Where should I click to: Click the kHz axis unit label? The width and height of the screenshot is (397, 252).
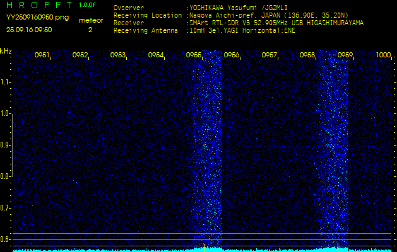click(x=6, y=51)
